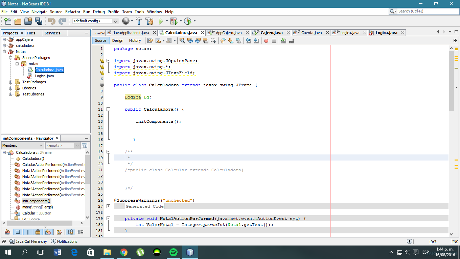The height and width of the screenshot is (259, 460).
Task: Toggle Show Inner Classes button in Navigator
Action: point(48,232)
